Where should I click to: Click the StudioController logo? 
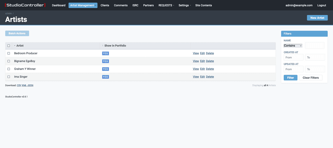click(25, 5)
